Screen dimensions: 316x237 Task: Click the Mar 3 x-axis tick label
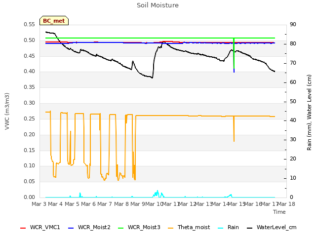pyautogui.click(x=39, y=204)
